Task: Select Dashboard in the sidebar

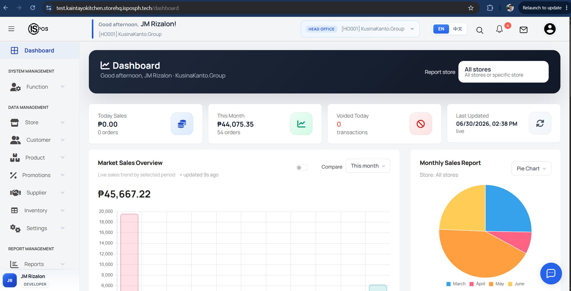Action: [39, 51]
